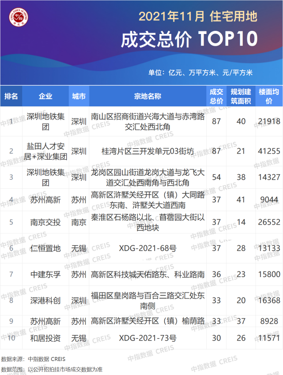Screen dimensions: 283x375
Task: Click the planned area 38
Action: (241, 177)
